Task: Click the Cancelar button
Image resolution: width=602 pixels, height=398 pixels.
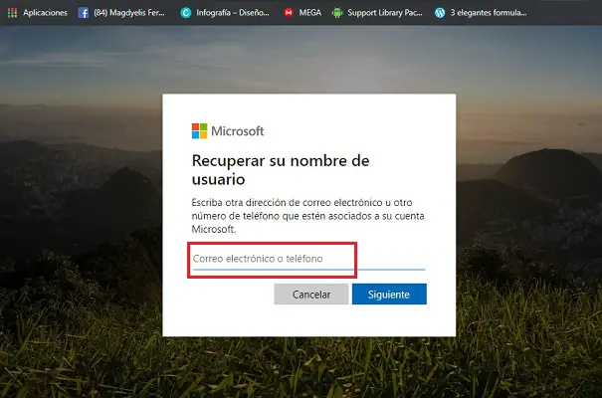Action: 311,294
